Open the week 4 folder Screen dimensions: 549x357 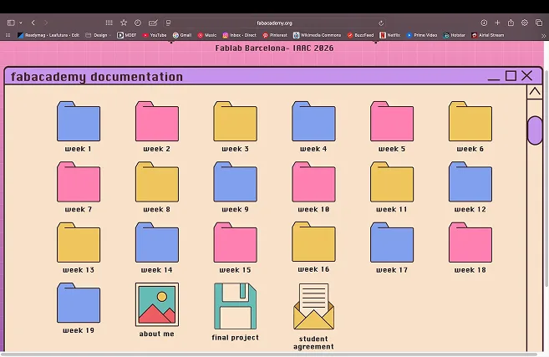[313, 121]
